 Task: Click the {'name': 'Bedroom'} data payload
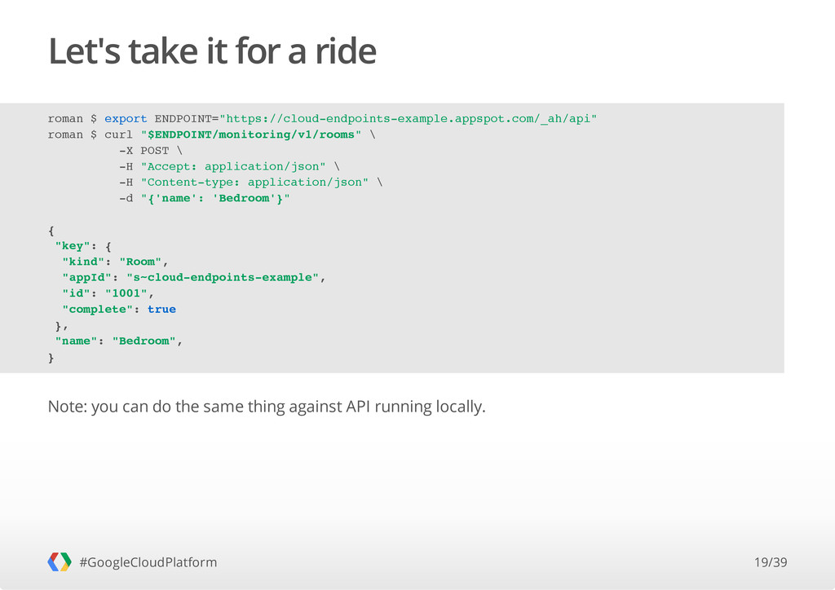point(215,198)
